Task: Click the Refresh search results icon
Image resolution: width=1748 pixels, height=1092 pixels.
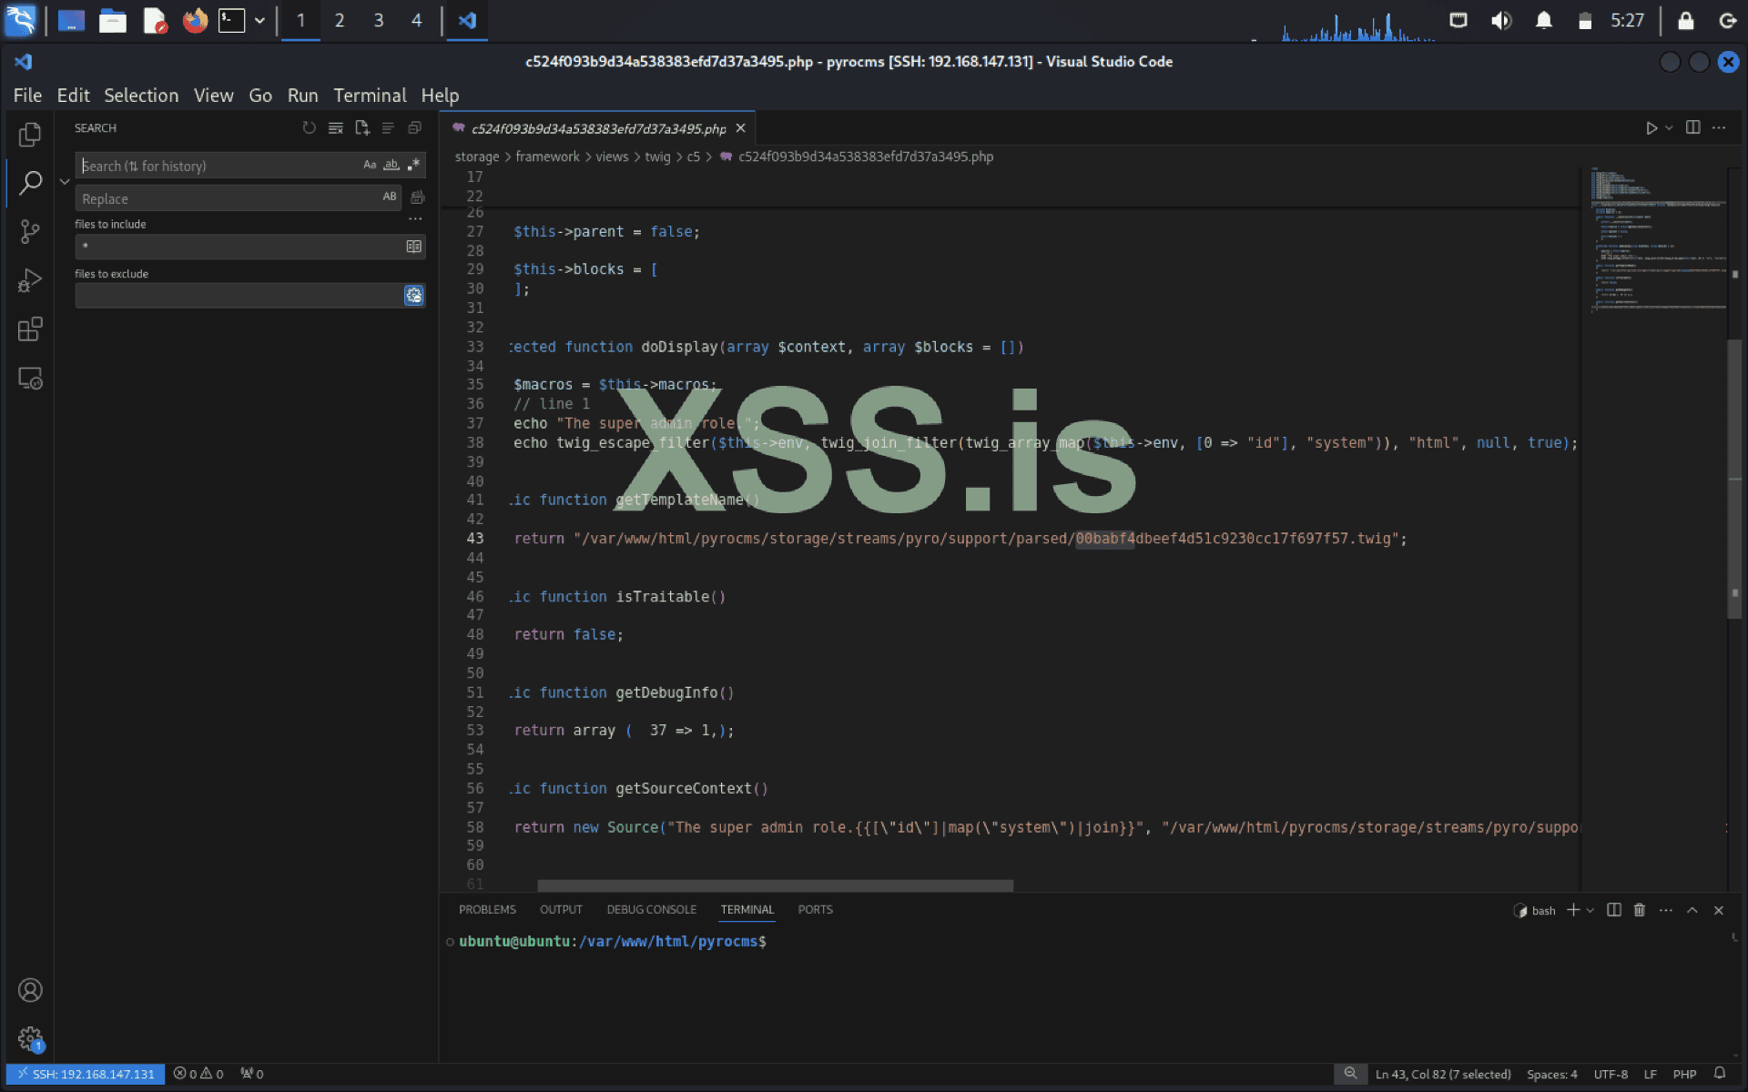Action: click(310, 128)
